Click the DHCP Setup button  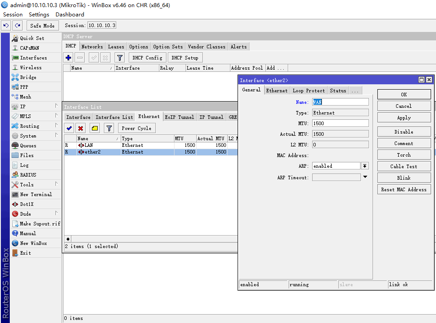point(185,58)
